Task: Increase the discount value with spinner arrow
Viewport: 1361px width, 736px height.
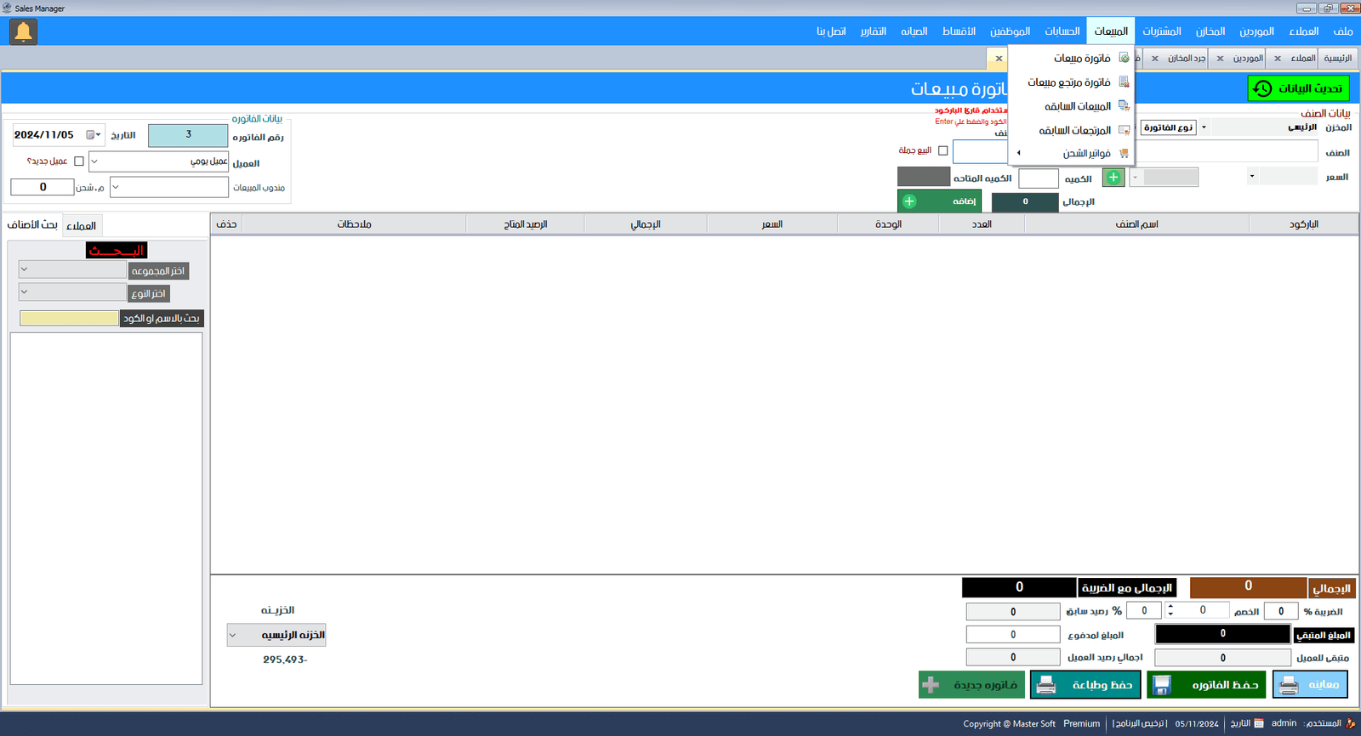Action: (x=1170, y=606)
